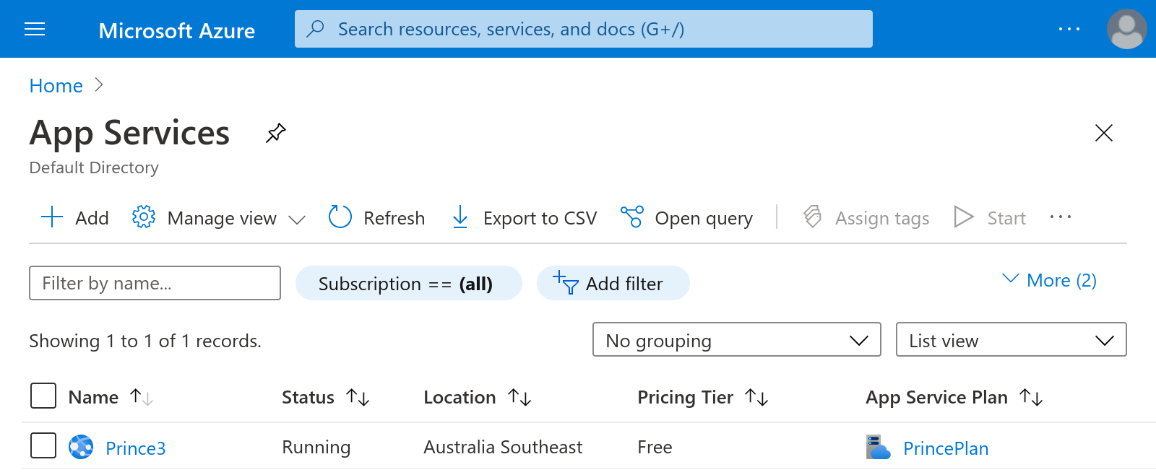
Task: Click the Running status cell
Action: [316, 448]
